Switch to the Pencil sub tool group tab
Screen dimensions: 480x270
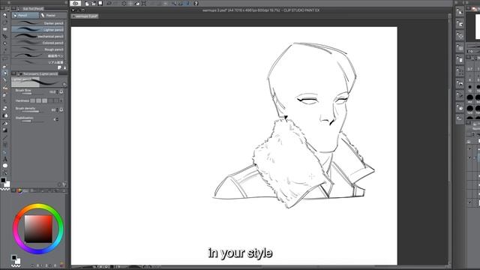pyautogui.click(x=25, y=15)
